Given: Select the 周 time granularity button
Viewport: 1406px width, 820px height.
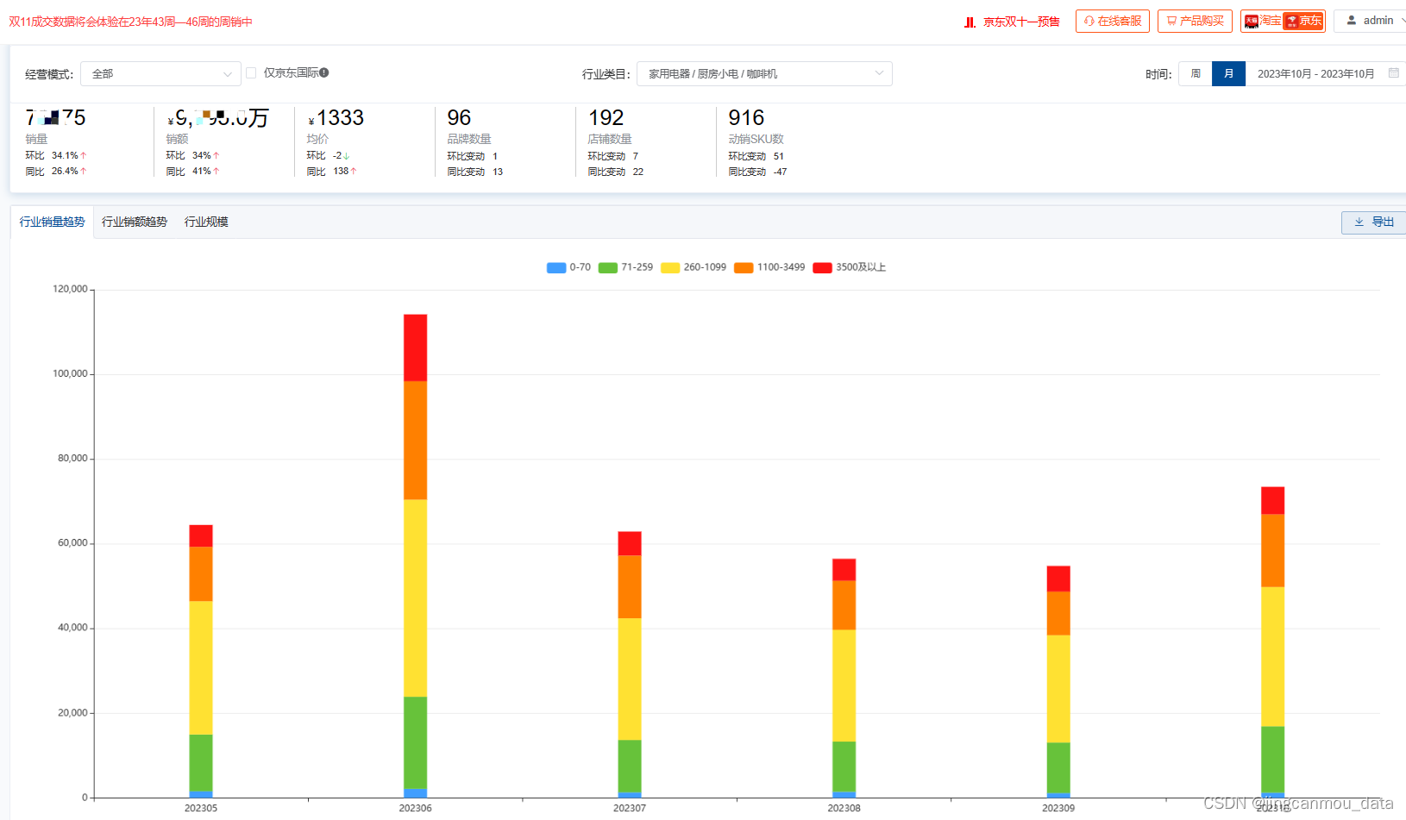Looking at the screenshot, I should pyautogui.click(x=1196, y=74).
